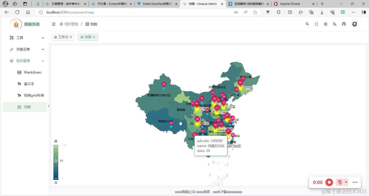Expand the 工具 menu group

point(25,38)
